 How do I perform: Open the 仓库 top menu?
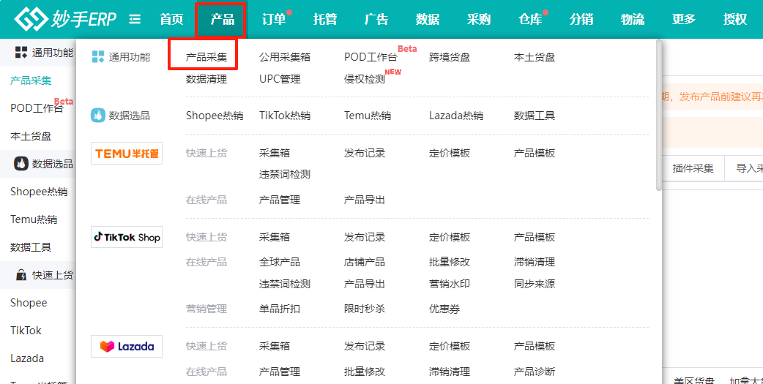coord(530,19)
